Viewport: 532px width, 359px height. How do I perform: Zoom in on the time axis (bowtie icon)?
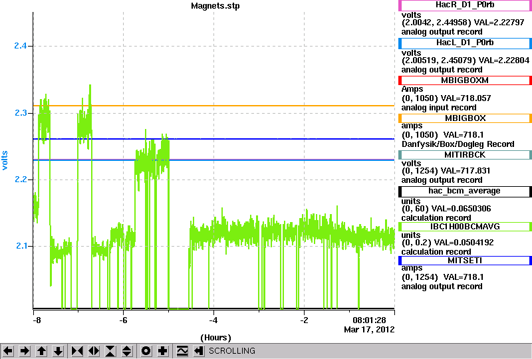point(77,351)
